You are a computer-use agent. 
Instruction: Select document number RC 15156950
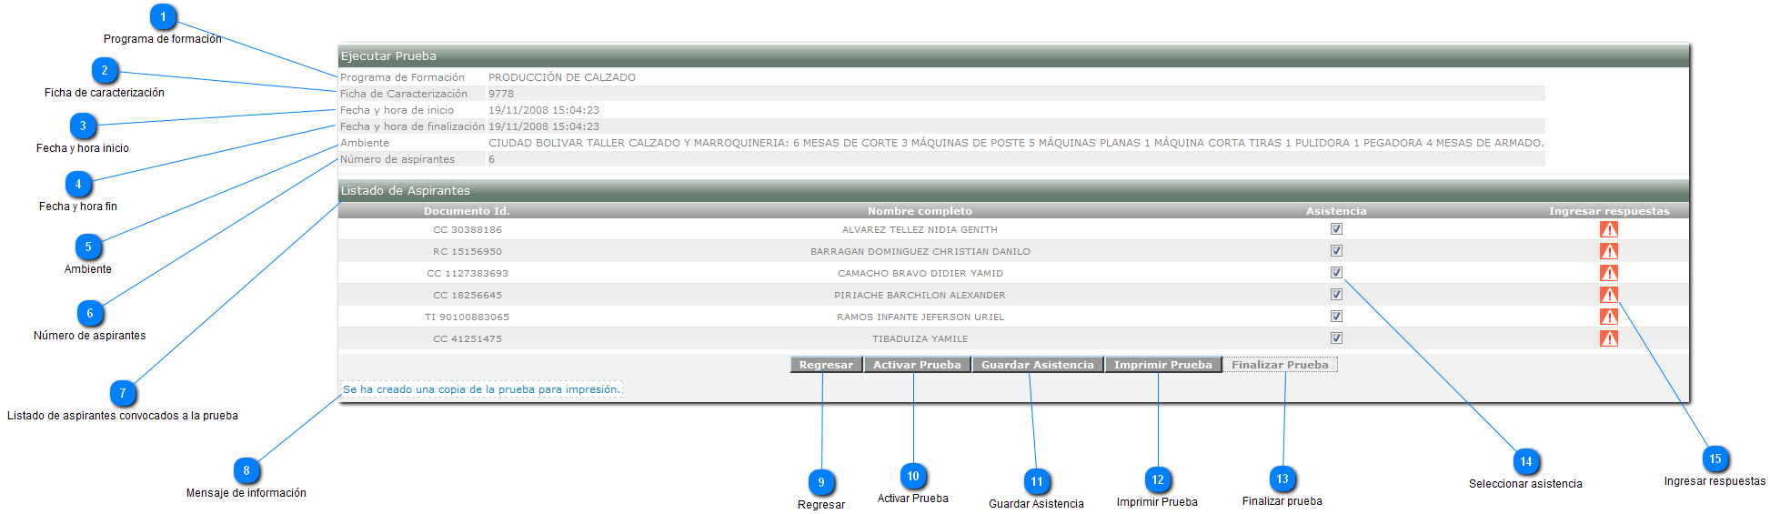tap(468, 252)
